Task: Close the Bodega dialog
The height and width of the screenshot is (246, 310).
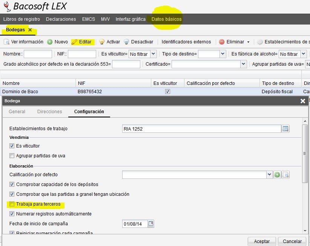Action: (x=303, y=101)
